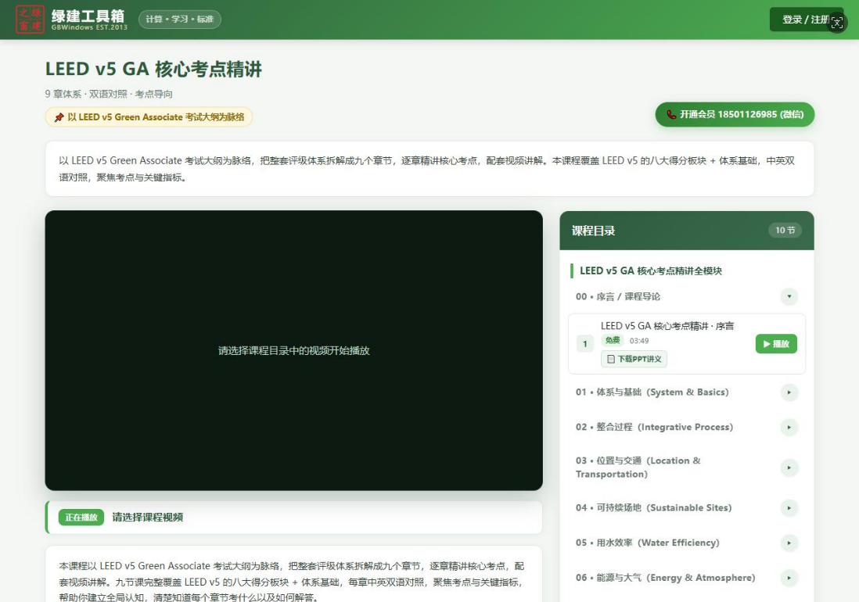Image resolution: width=859 pixels, height=602 pixels.
Task: Download the PPT handout via 下载PPT讲义
Action: coord(634,359)
